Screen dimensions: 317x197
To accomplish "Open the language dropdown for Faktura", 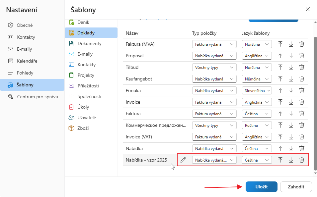I will point(257,114).
